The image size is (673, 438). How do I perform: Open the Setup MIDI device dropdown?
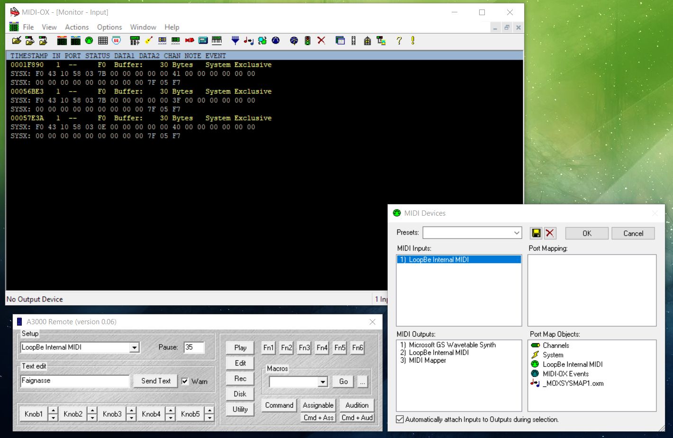(135, 347)
